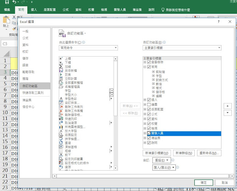
Task: Select the 快速列印 quick print icon
Action: pos(61,119)
